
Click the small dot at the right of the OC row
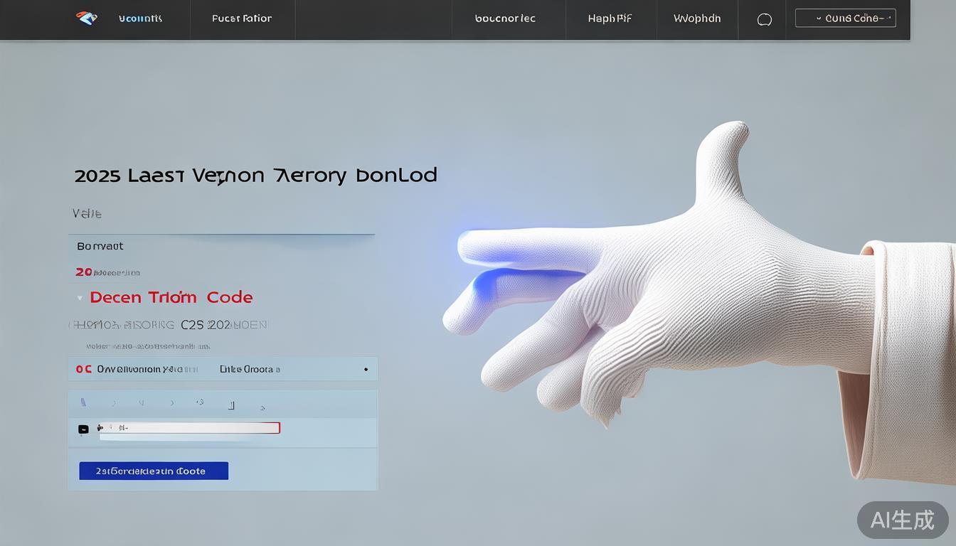366,370
